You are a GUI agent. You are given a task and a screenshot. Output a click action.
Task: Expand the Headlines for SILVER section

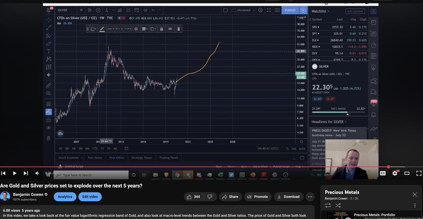point(329,122)
